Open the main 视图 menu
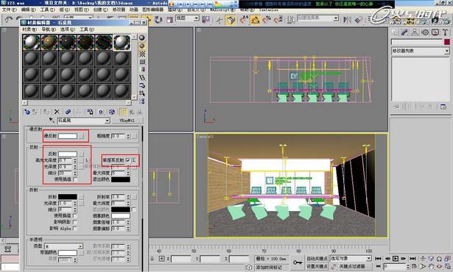 click(82, 10)
